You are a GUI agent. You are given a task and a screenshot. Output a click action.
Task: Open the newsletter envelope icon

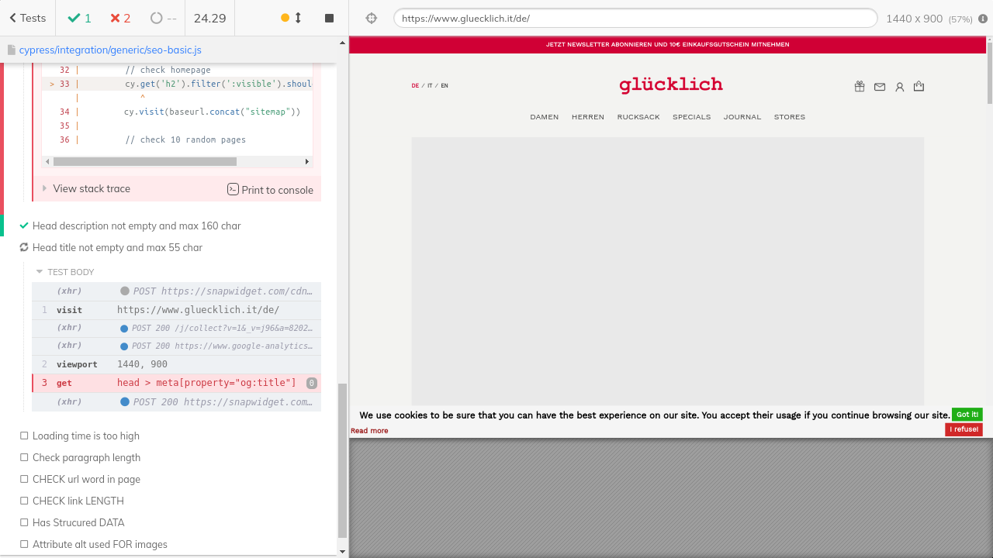880,87
